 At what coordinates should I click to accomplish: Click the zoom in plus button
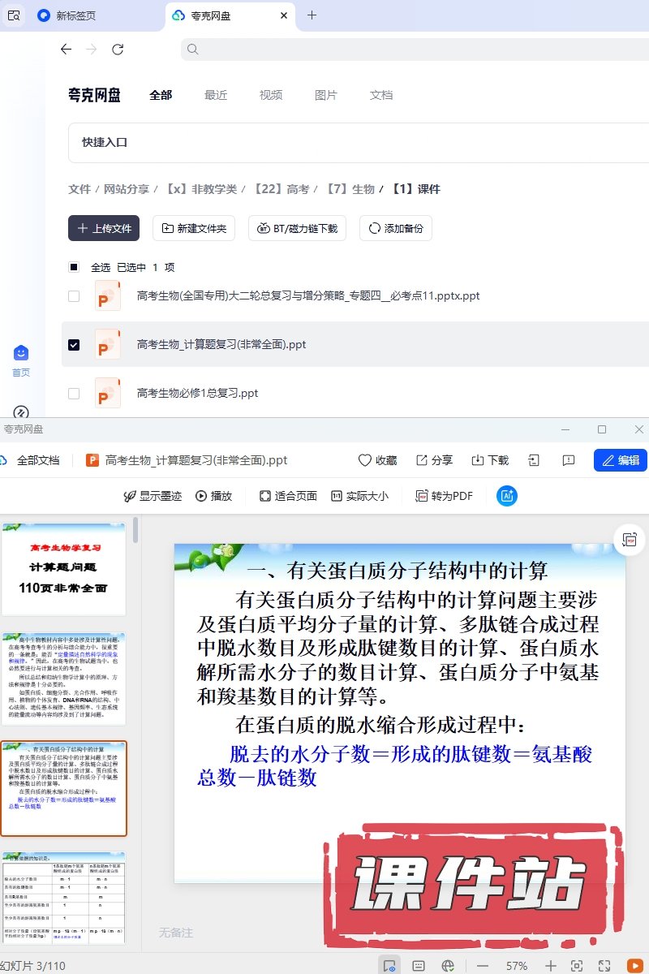click(551, 966)
